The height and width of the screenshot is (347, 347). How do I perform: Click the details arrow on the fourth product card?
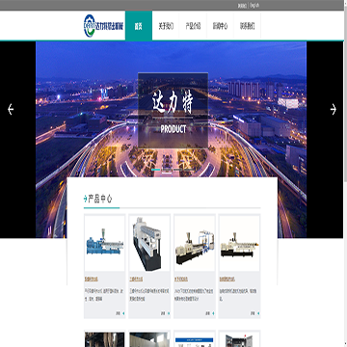(258, 313)
